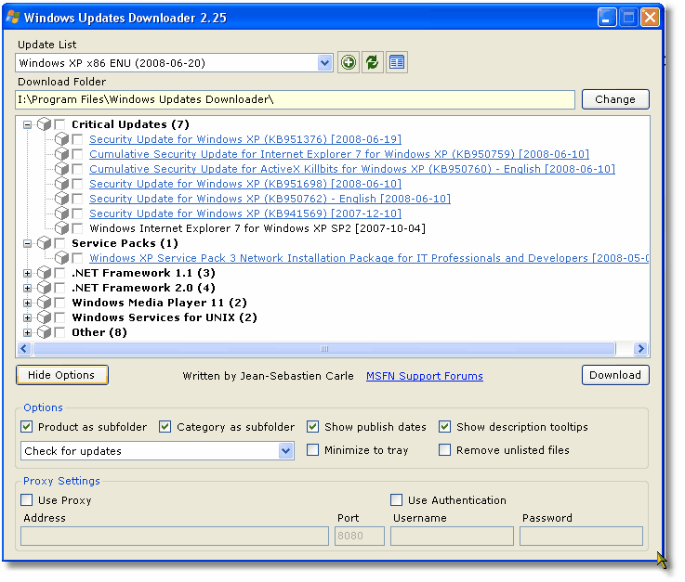Disable Product as subfolder option
The height and width of the screenshot is (582, 685).
point(27,427)
